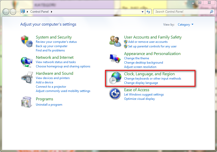Open Ease of Access category heading
The image size is (217, 152).
coord(137,90)
